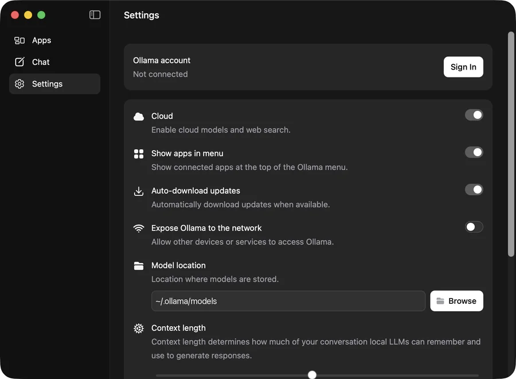
Task: Enable Expose Ollama to the network
Action: [x=474, y=227]
